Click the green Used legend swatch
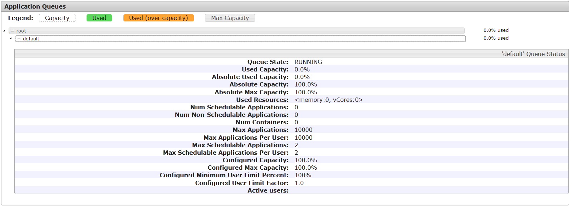 pyautogui.click(x=99, y=18)
